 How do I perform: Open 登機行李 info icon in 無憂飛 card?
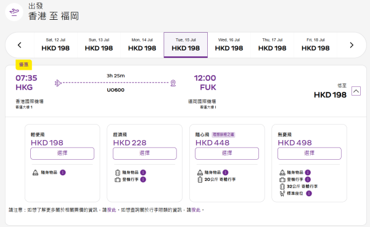click(308, 180)
